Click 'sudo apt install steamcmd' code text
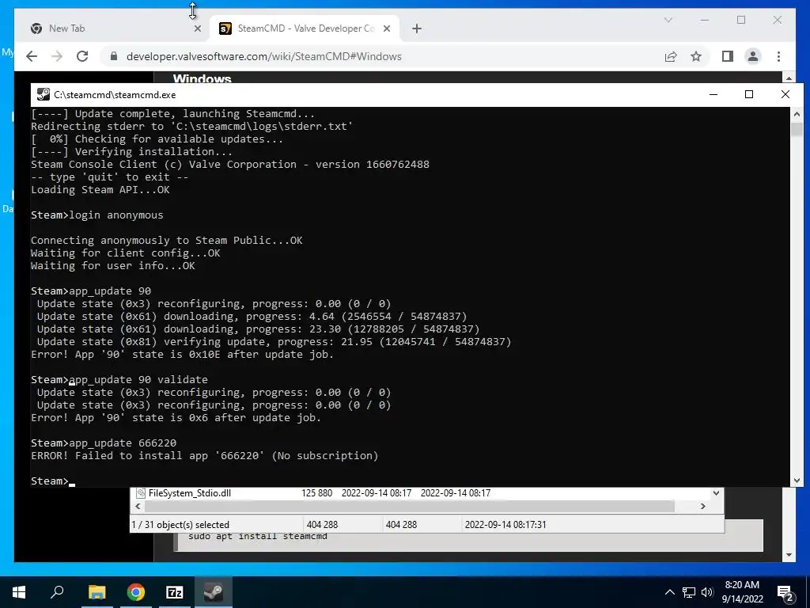The width and height of the screenshot is (810, 608). [x=258, y=536]
